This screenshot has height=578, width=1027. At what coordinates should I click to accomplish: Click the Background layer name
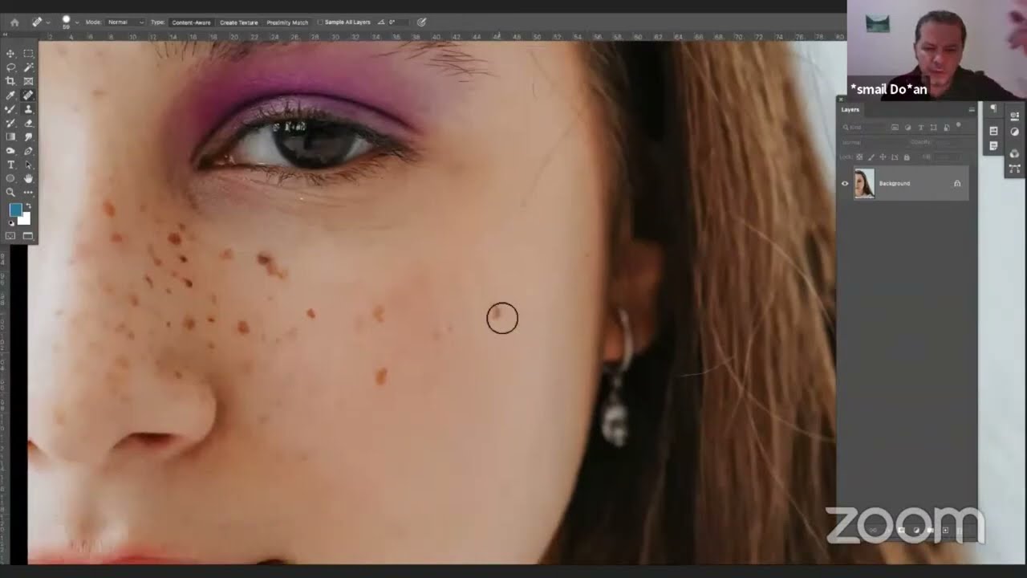[895, 183]
